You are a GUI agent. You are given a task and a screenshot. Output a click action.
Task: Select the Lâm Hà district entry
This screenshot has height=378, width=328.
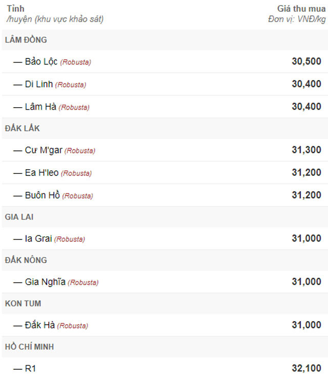(x=40, y=107)
